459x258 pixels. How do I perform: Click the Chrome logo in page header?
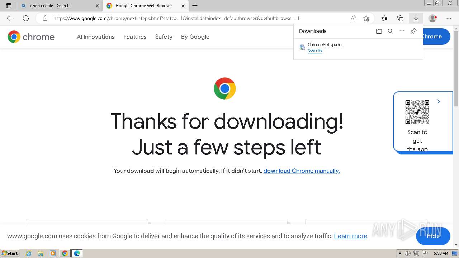[x=31, y=37]
